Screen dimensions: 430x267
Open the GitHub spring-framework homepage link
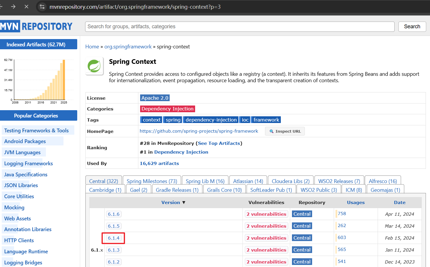199,131
